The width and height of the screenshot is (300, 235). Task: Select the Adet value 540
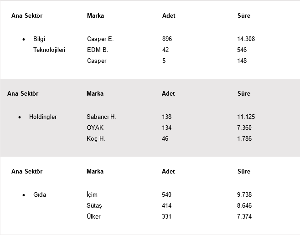pos(166,195)
